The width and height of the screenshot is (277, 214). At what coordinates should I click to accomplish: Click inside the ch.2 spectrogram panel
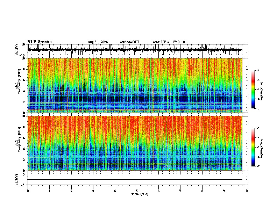[x=135, y=143]
